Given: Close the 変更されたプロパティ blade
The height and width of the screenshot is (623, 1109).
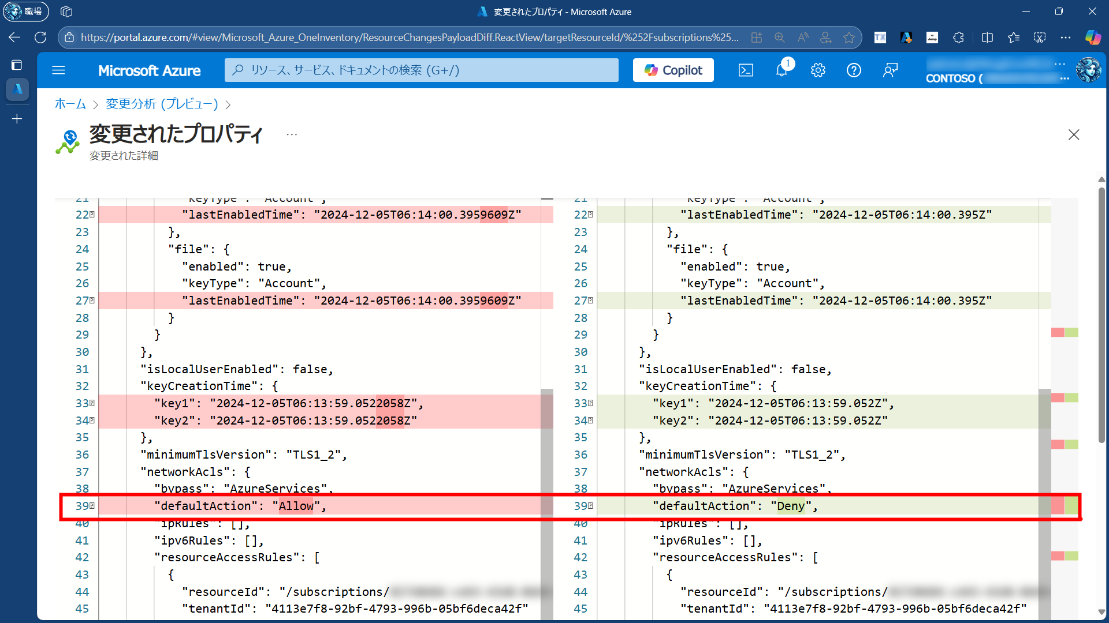Looking at the screenshot, I should 1074,134.
